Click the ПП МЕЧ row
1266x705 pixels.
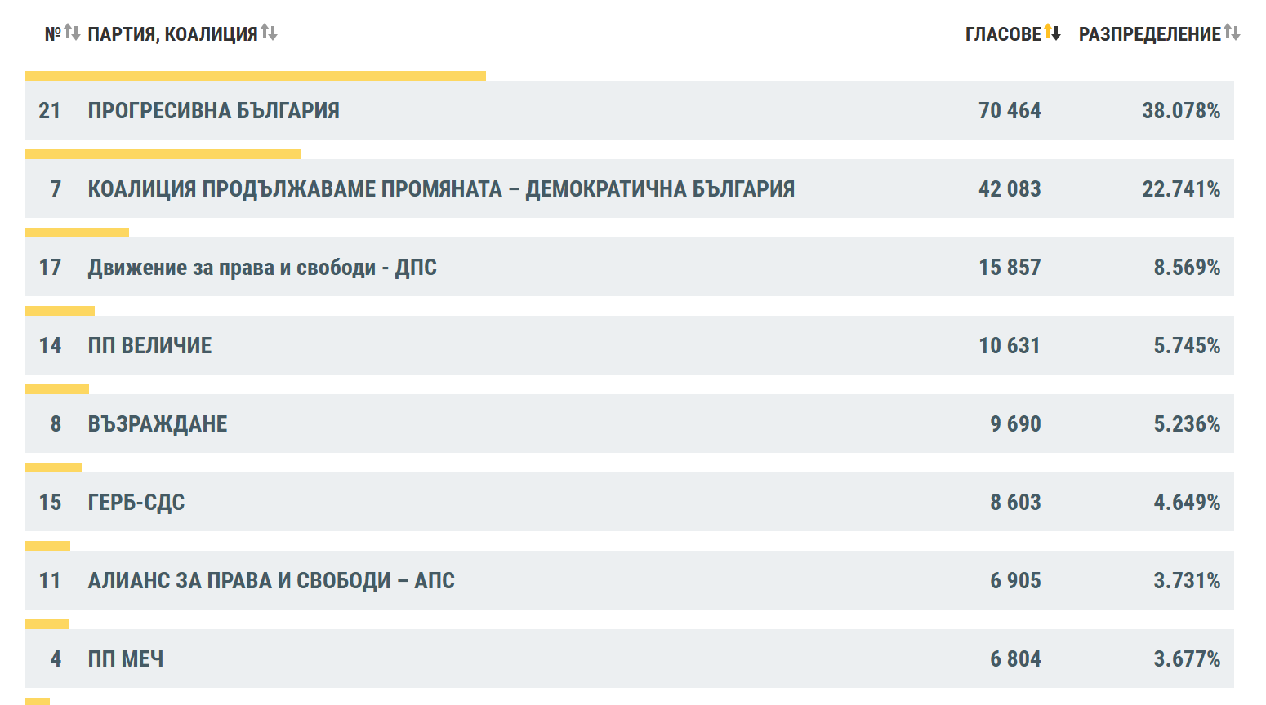629,658
